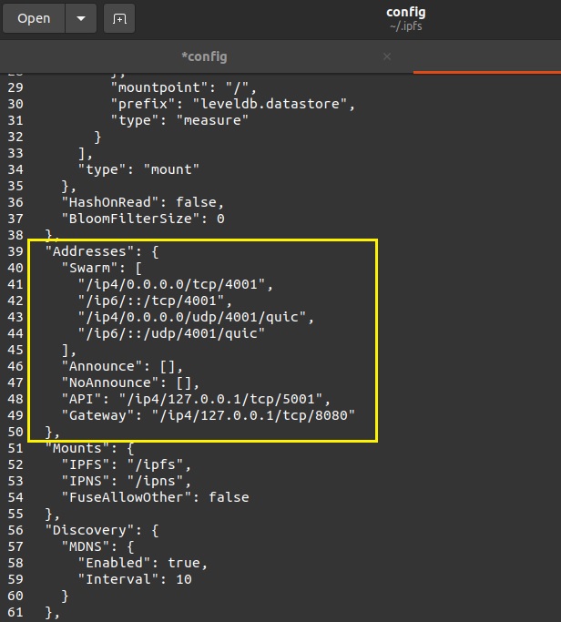Expand the recent files dropdown arrow
The image size is (561, 622).
coord(81,18)
